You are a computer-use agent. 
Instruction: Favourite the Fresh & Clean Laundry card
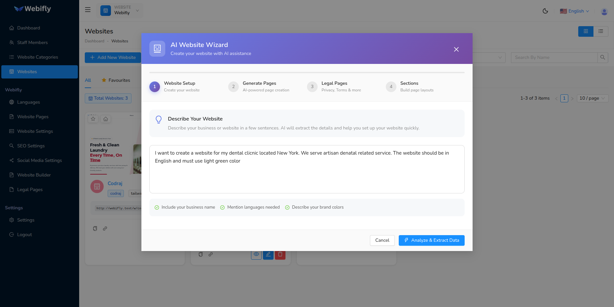[x=93, y=119]
